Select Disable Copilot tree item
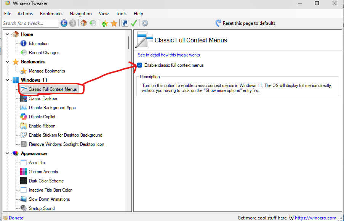 [x=42, y=117]
